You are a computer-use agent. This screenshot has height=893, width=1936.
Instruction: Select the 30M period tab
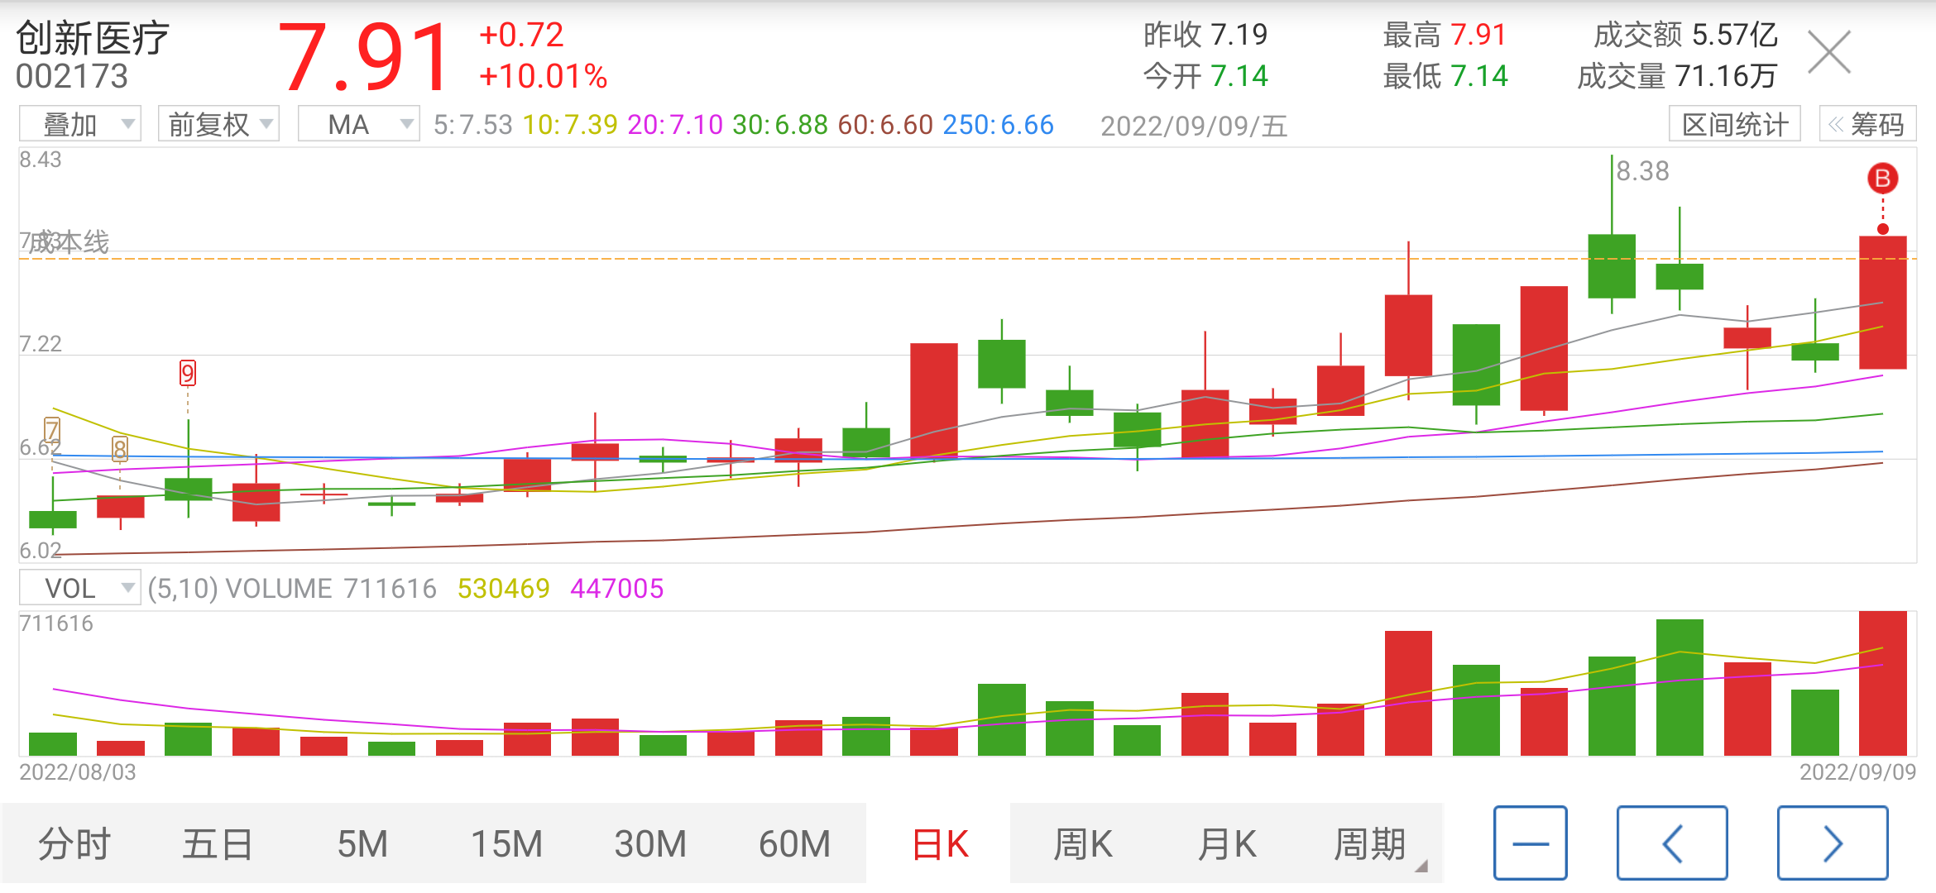click(650, 844)
